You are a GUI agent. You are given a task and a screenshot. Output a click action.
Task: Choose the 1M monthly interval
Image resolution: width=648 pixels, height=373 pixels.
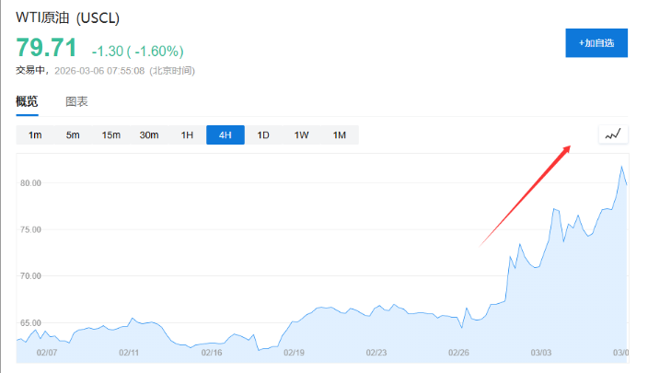click(x=339, y=135)
